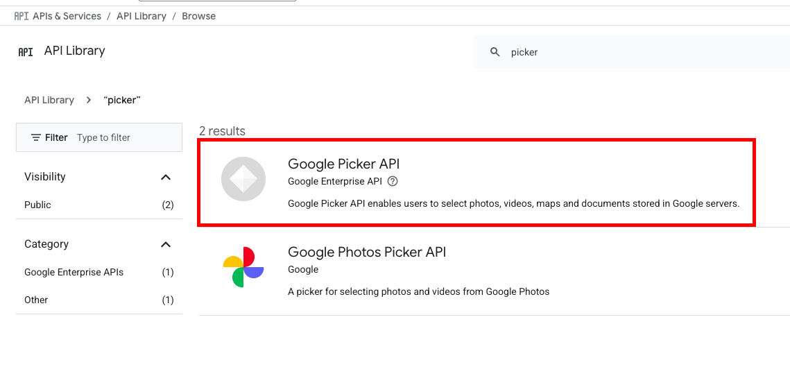Open the Google Picker API diamond logo
The image size is (790, 392).
tap(243, 179)
